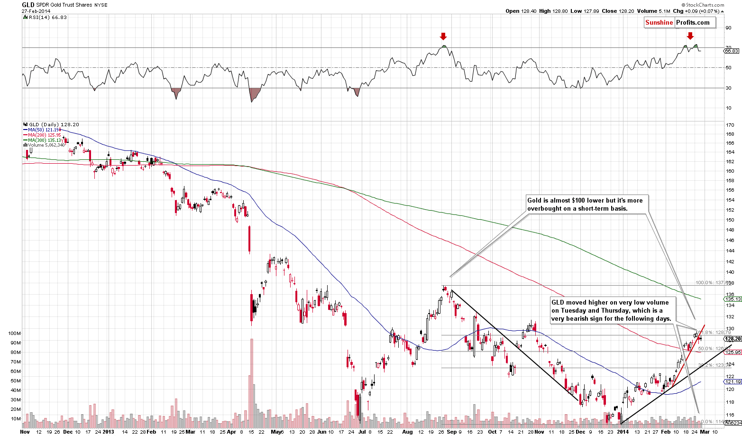Viewport: 742px width, 436px height.
Task: Click the 128.20 current price tag
Action: pyautogui.click(x=733, y=339)
